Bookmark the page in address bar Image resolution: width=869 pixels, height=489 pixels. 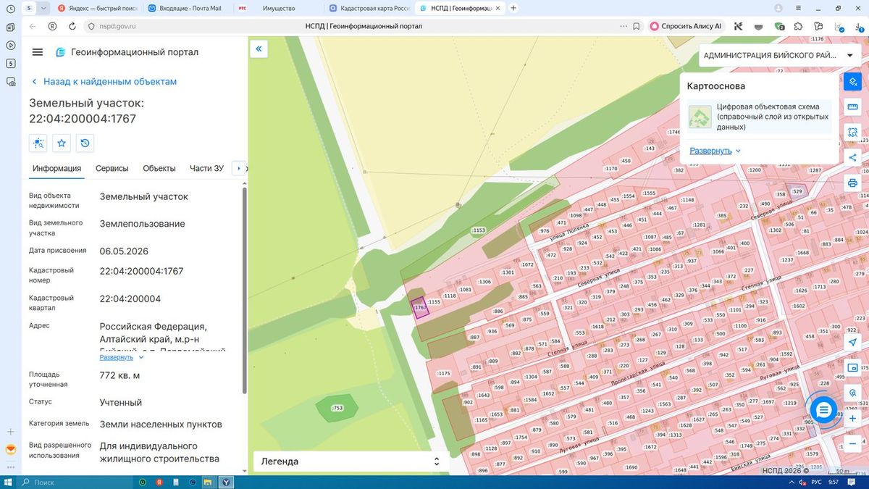tap(637, 26)
